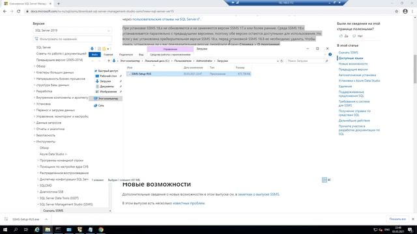Click the Explorer quick-access properties icon
The width and height of the screenshot is (417, 234).
coord(99,49)
